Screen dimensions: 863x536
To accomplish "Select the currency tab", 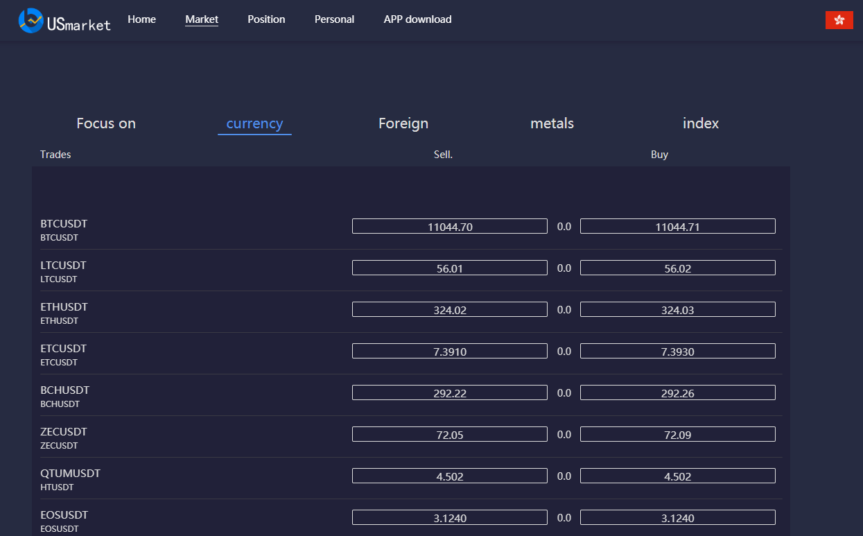I will click(x=254, y=123).
